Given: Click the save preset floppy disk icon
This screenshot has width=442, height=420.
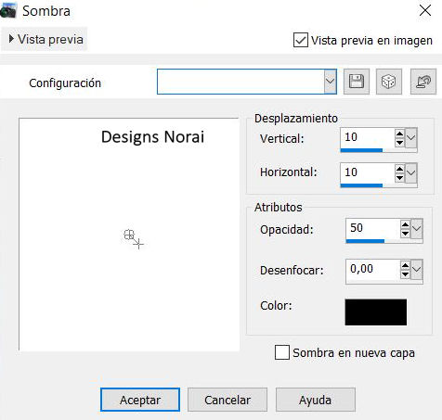Looking at the screenshot, I should pos(357,82).
